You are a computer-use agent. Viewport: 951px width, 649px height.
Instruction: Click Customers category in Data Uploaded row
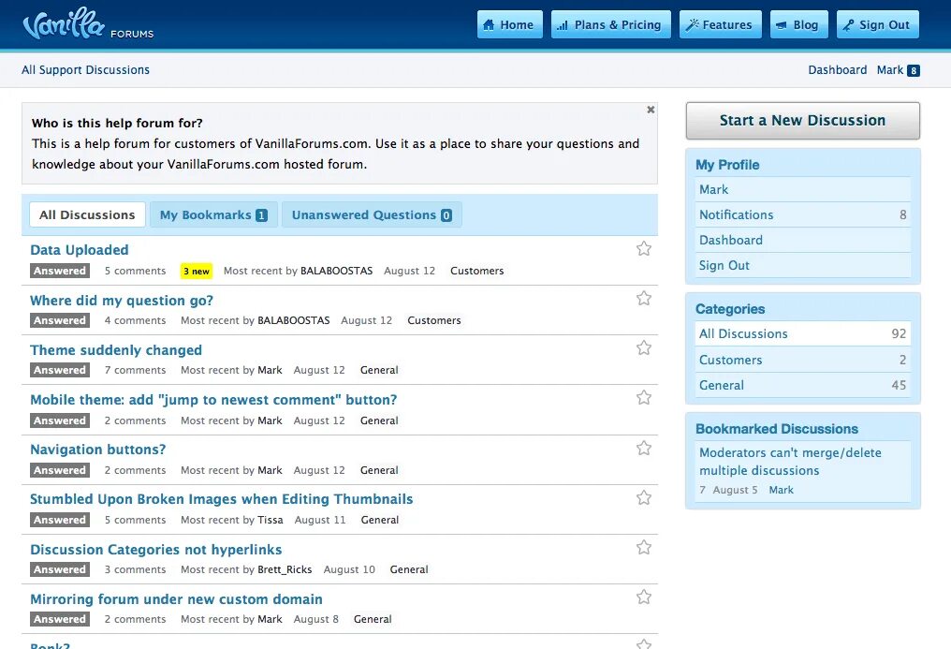click(x=476, y=271)
